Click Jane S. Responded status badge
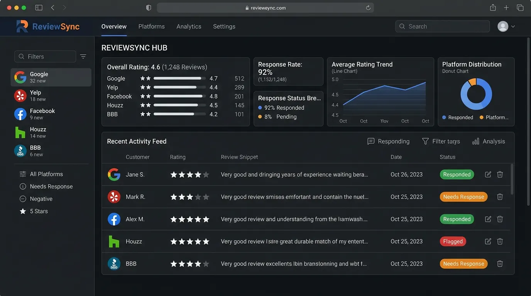This screenshot has height=296, width=531. pyautogui.click(x=457, y=175)
